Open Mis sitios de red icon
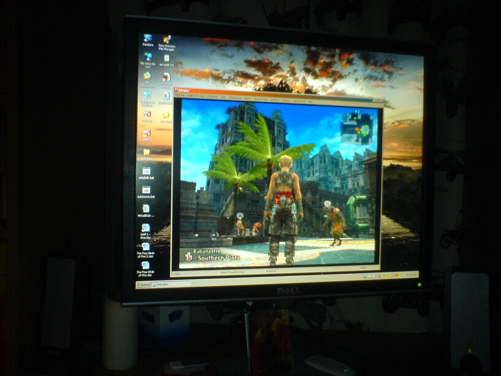Image resolution: width=501 pixels, height=376 pixels. tap(148, 60)
